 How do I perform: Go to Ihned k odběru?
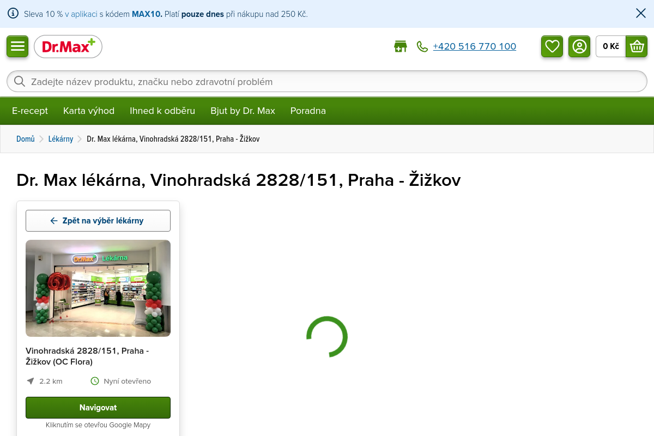pyautogui.click(x=162, y=111)
